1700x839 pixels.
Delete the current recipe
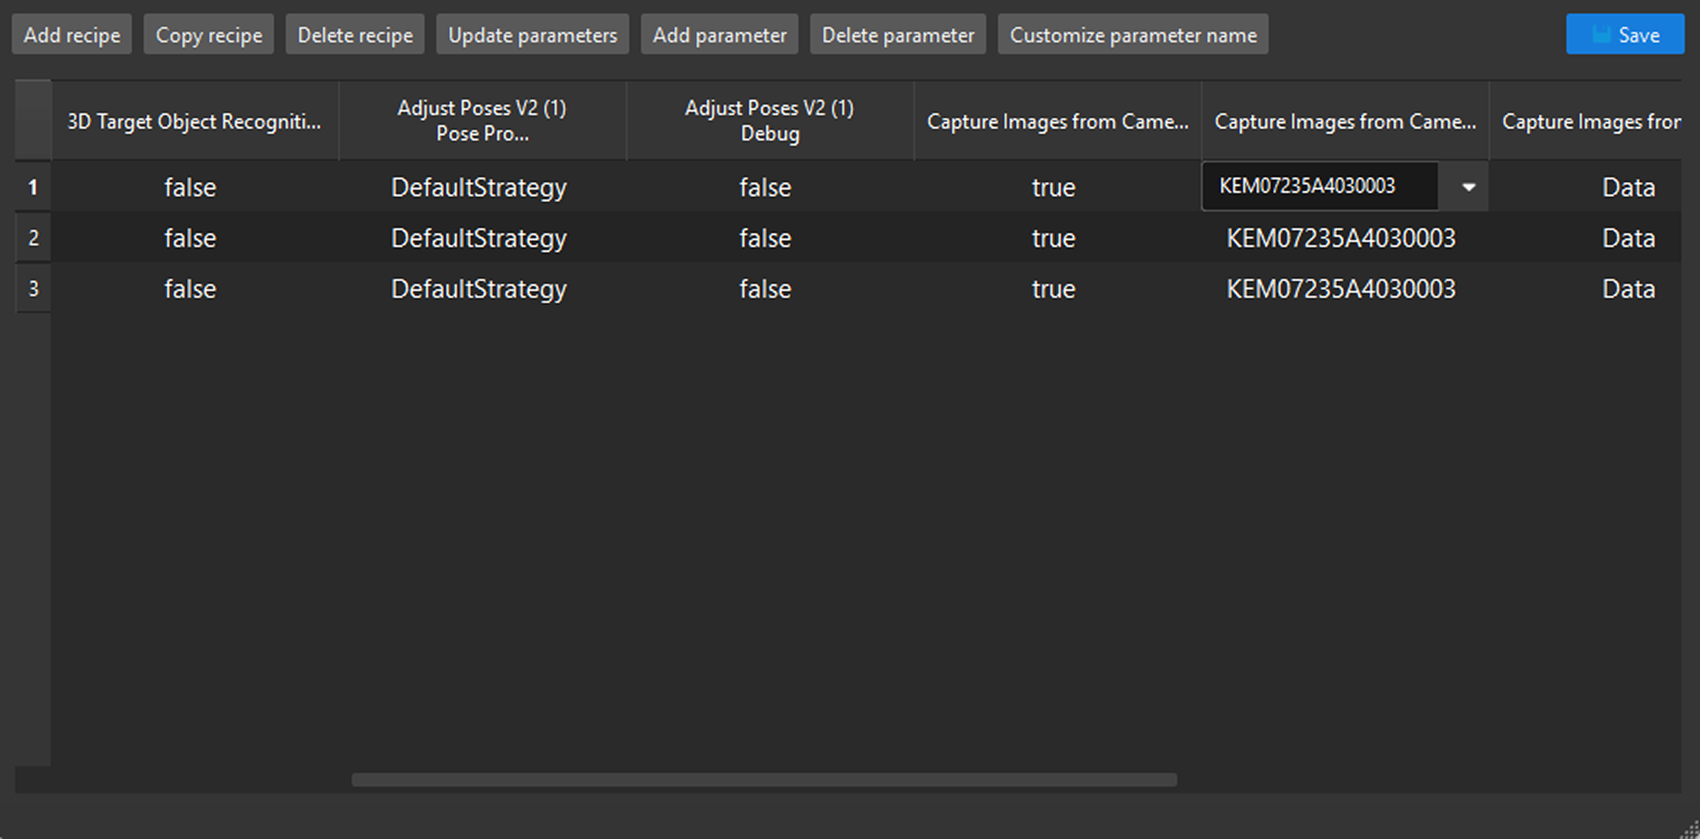pyautogui.click(x=355, y=34)
